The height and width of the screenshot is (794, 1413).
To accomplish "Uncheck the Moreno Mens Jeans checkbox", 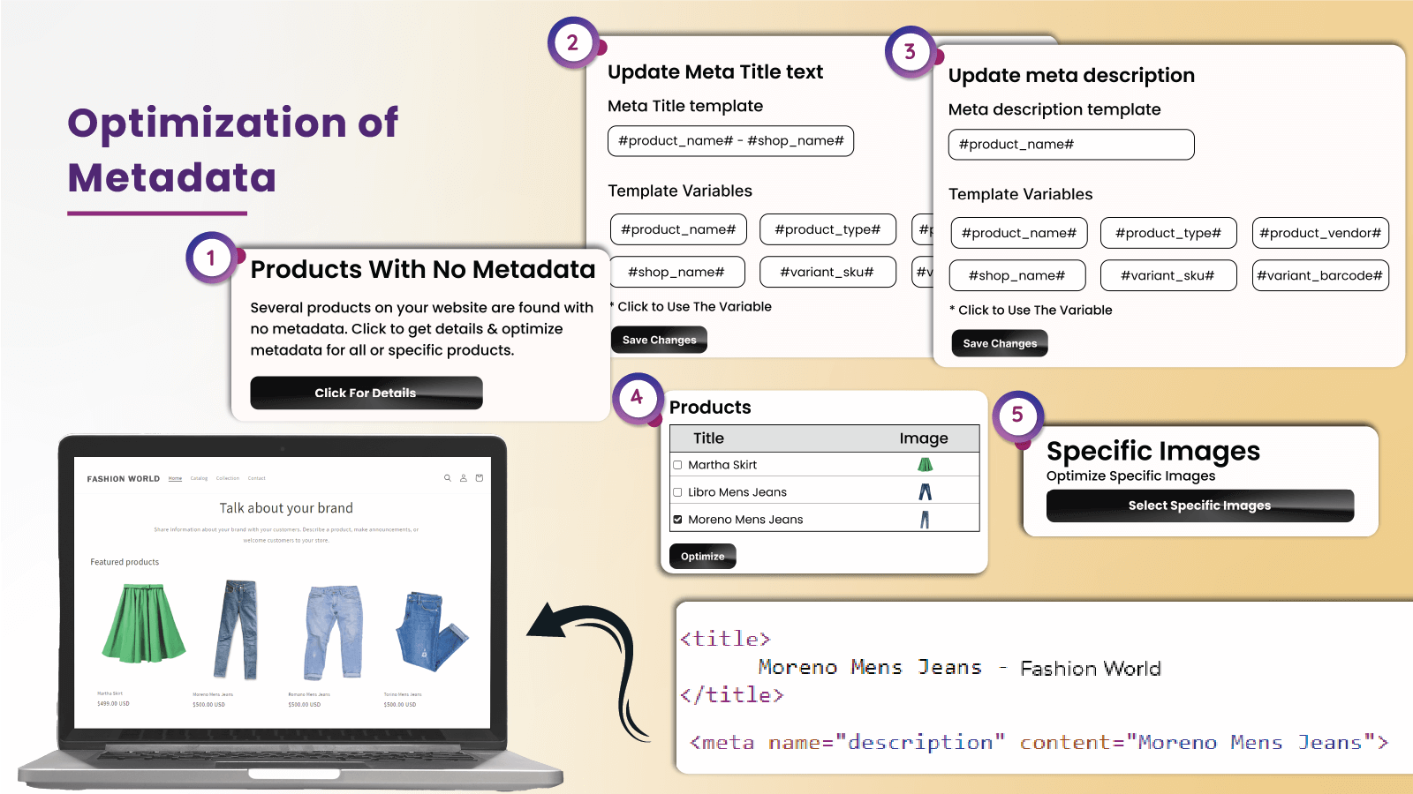I will pos(677,520).
